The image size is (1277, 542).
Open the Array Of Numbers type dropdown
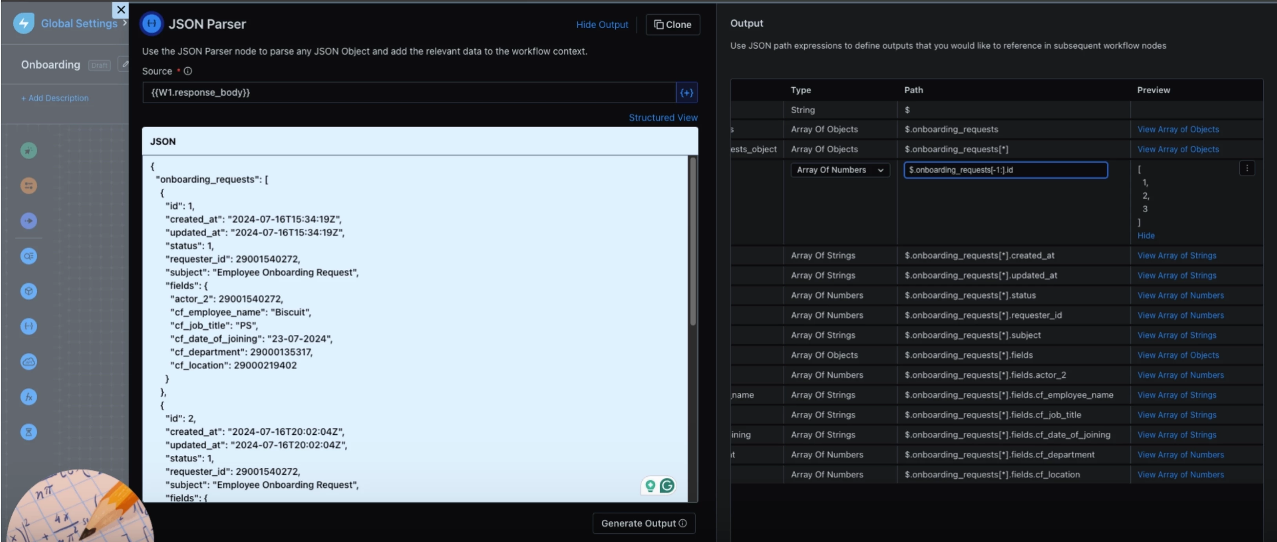[x=840, y=170]
